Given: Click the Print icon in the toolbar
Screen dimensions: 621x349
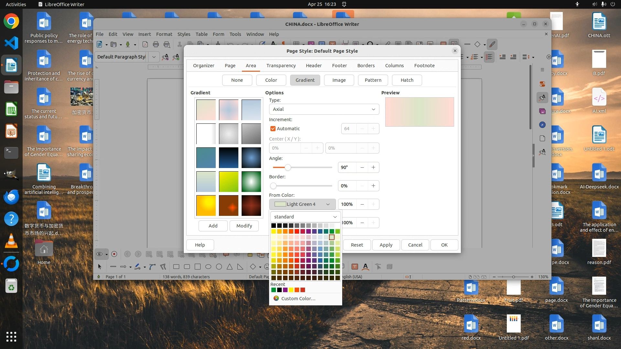Looking at the screenshot, I should pos(156,44).
